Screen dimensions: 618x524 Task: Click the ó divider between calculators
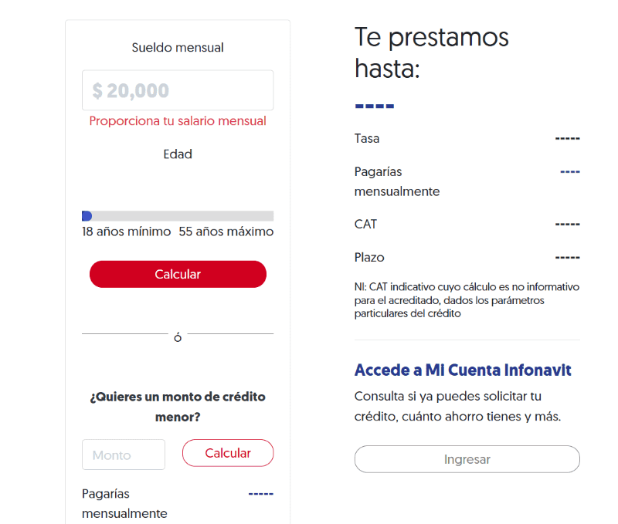177,336
